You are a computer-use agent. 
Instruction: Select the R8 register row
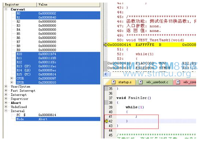[58, 46]
